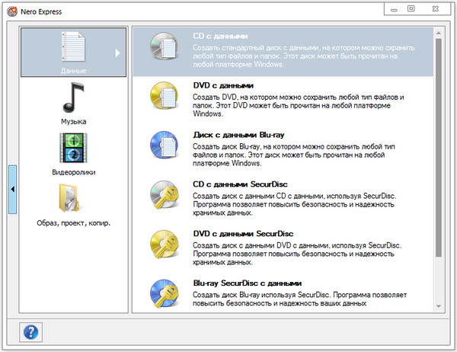
Task: Click the Nero Express title bar icon
Action: pos(11,9)
